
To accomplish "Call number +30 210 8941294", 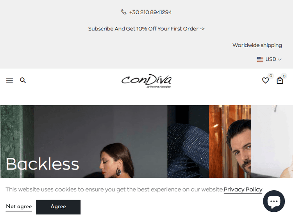I will [150, 12].
